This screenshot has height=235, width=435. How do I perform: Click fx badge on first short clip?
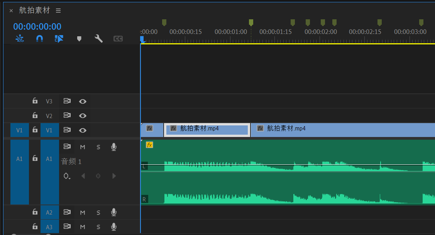pos(149,128)
